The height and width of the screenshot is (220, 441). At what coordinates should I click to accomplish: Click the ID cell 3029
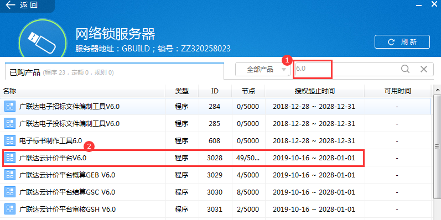point(215,175)
